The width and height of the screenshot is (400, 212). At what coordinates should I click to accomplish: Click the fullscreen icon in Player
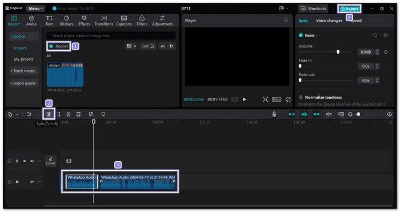pyautogui.click(x=288, y=99)
